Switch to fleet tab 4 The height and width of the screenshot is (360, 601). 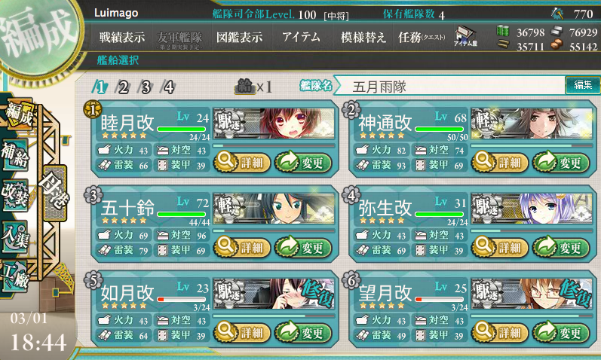169,87
